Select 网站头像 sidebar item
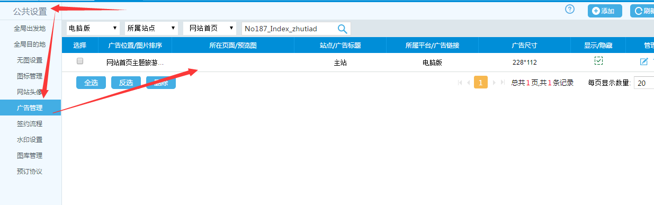This screenshot has height=205, width=654. [30, 92]
